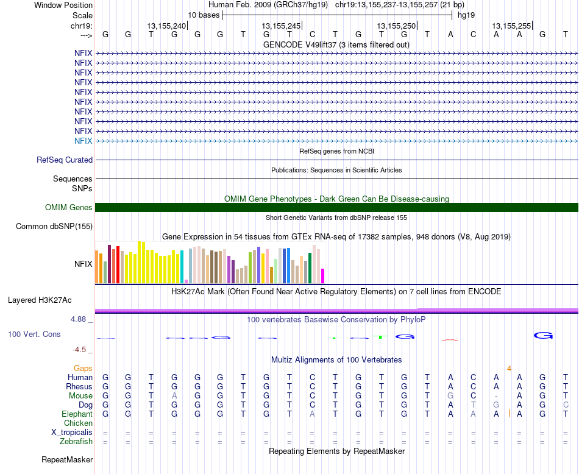The width and height of the screenshot is (579, 474).
Task: Open the GTEx Gene Expression track title
Action: (x=336, y=236)
